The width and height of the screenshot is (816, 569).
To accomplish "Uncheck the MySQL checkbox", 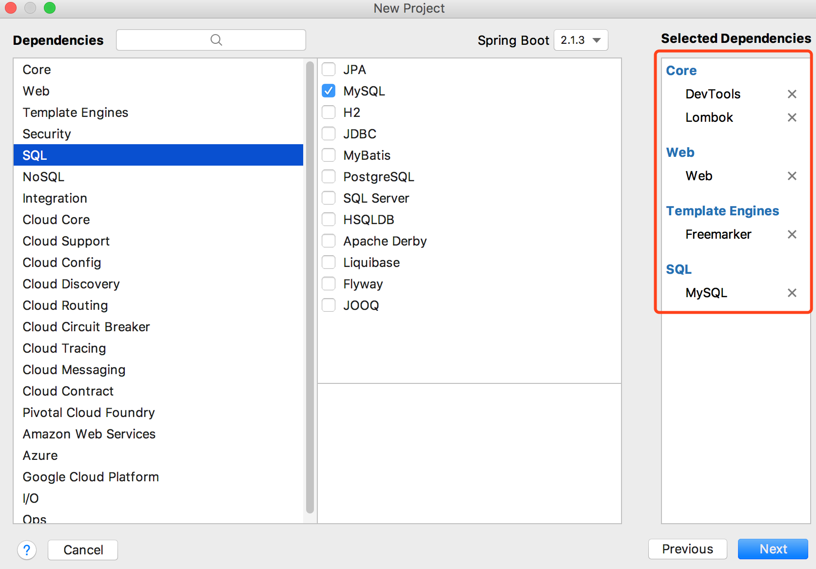I will pyautogui.click(x=329, y=91).
